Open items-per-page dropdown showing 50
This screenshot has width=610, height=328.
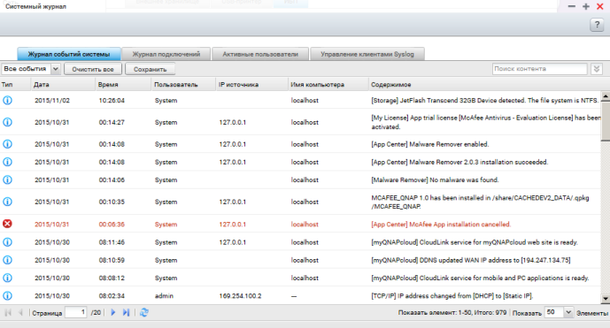[568, 312]
